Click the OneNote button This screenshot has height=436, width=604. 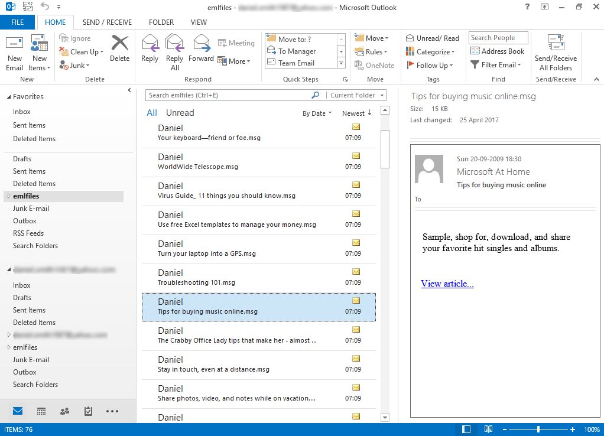click(375, 65)
